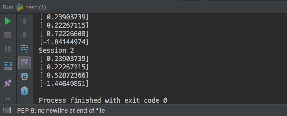Toggle Scroll to the end button
This screenshot has width=287, height=116.
(24, 63)
